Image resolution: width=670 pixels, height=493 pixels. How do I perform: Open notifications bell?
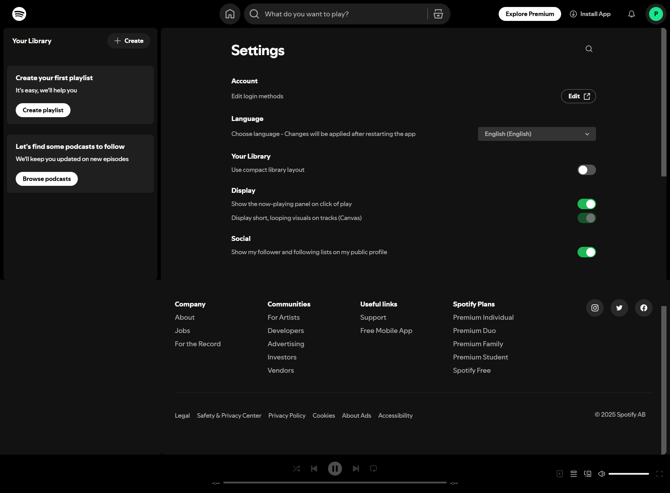[x=632, y=14]
